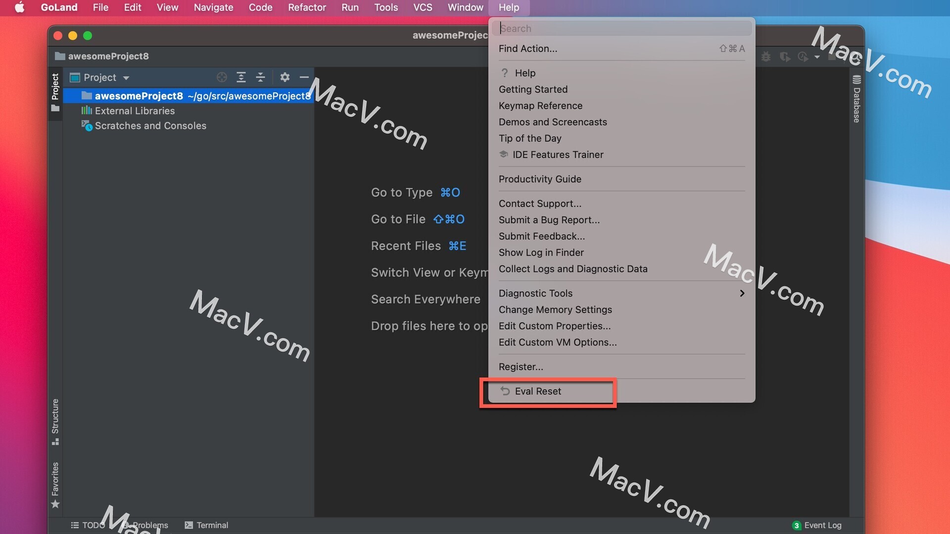Viewport: 950px width, 534px height.
Task: Open the Apple menu
Action: (19, 7)
